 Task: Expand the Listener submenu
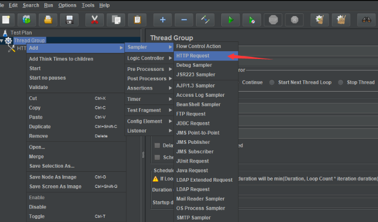tap(149, 131)
